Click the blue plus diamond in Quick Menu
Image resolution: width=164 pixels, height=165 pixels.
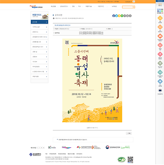pyautogui.click(x=160, y=81)
